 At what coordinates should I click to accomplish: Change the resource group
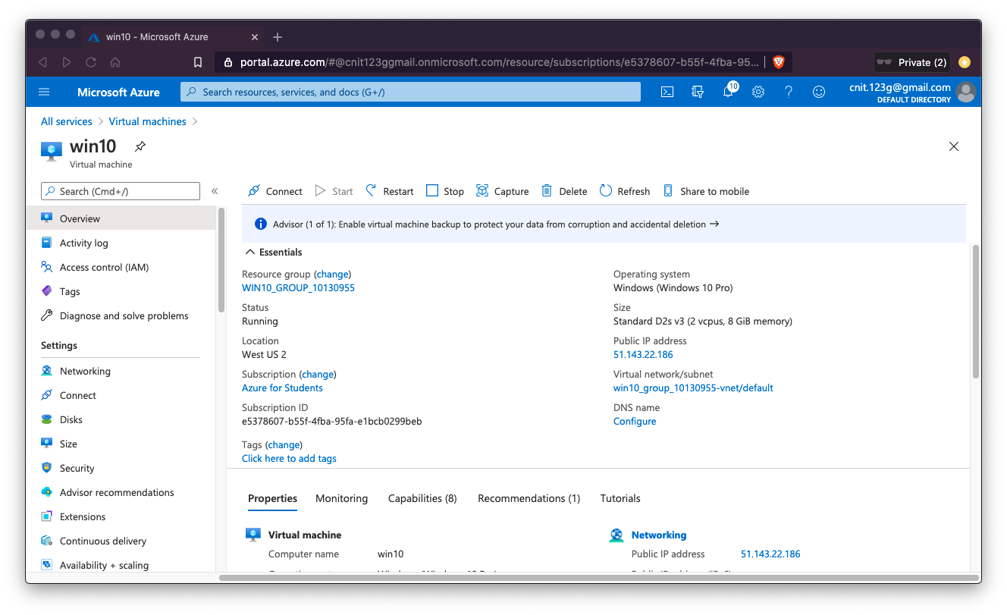[332, 275]
